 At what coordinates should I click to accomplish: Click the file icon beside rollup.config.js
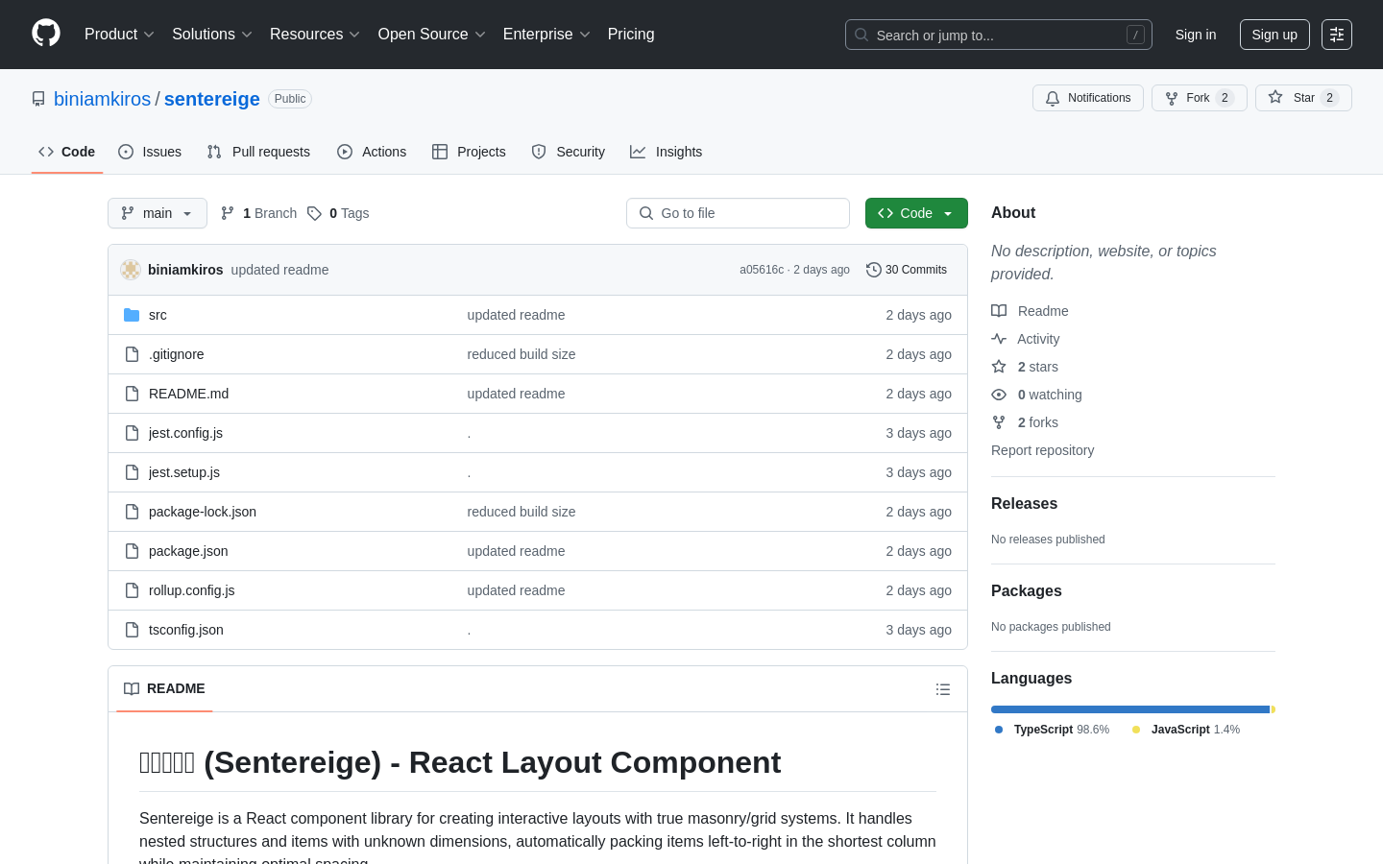[x=132, y=590]
